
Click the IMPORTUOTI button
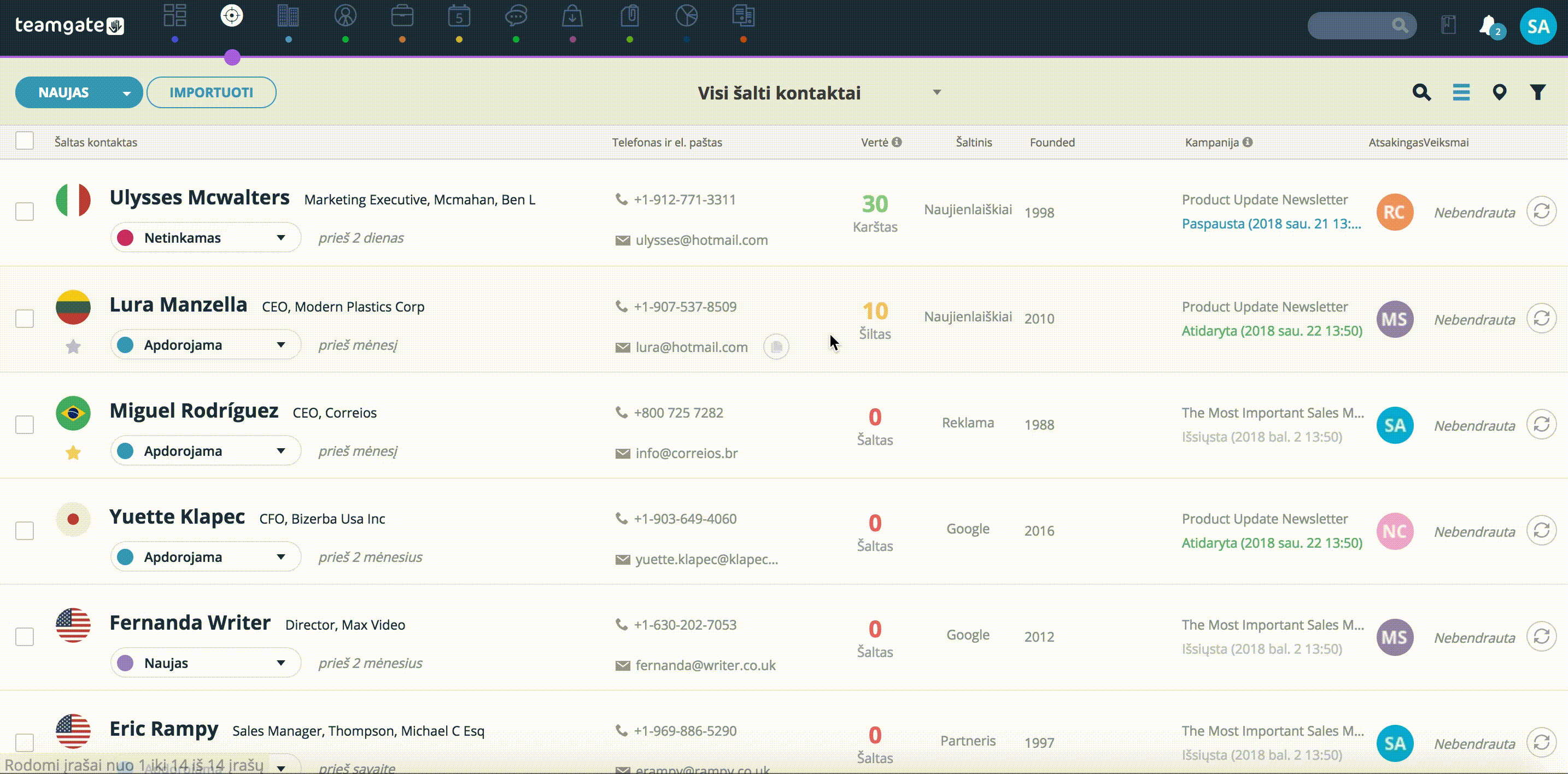click(211, 92)
